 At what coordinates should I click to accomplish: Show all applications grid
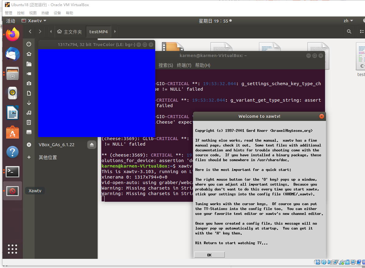[13, 249]
